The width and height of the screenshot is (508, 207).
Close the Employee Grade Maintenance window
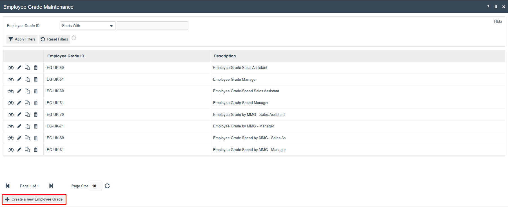tap(504, 7)
